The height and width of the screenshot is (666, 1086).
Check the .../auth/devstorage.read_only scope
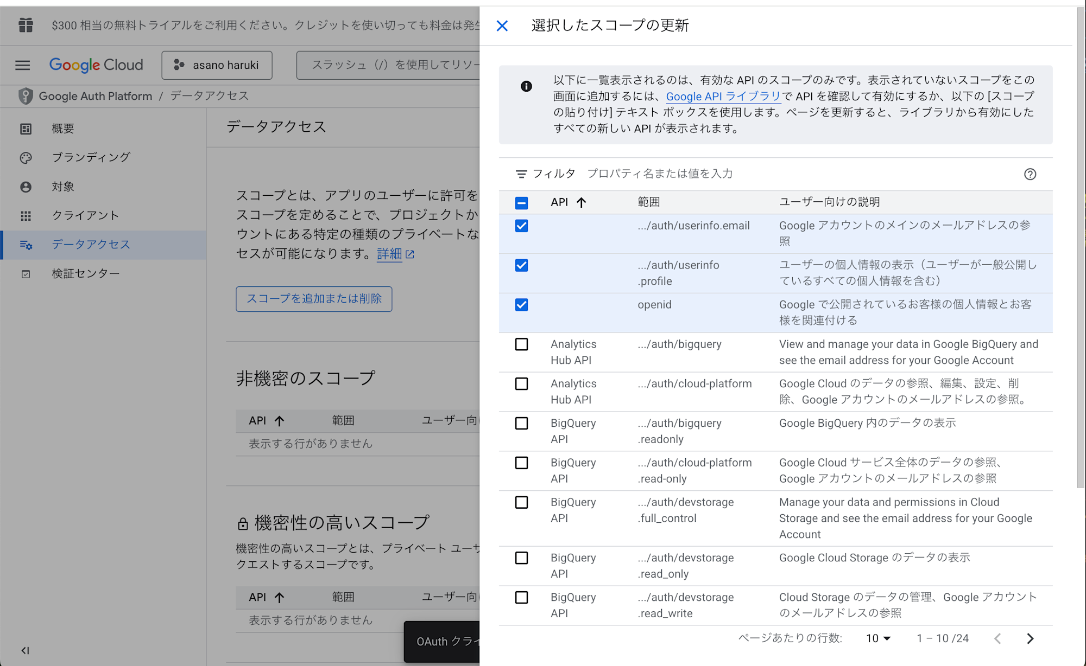coord(521,558)
